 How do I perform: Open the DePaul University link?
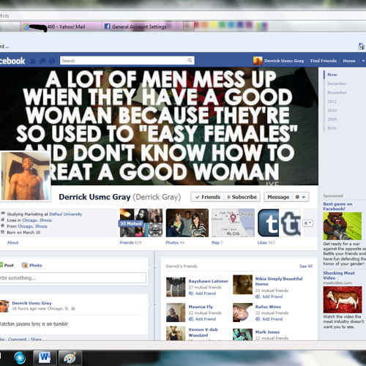click(x=65, y=214)
